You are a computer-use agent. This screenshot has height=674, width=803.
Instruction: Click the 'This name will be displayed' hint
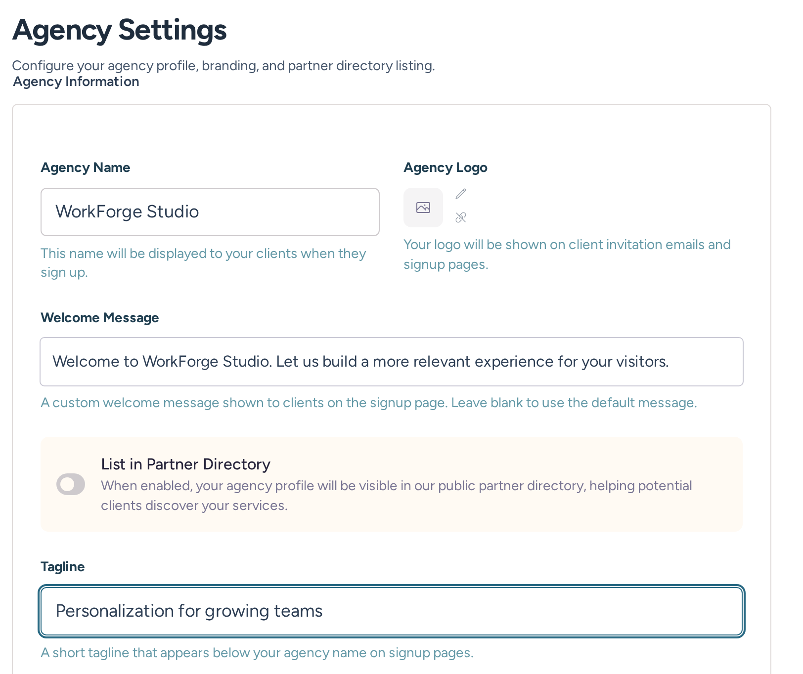pos(204,263)
